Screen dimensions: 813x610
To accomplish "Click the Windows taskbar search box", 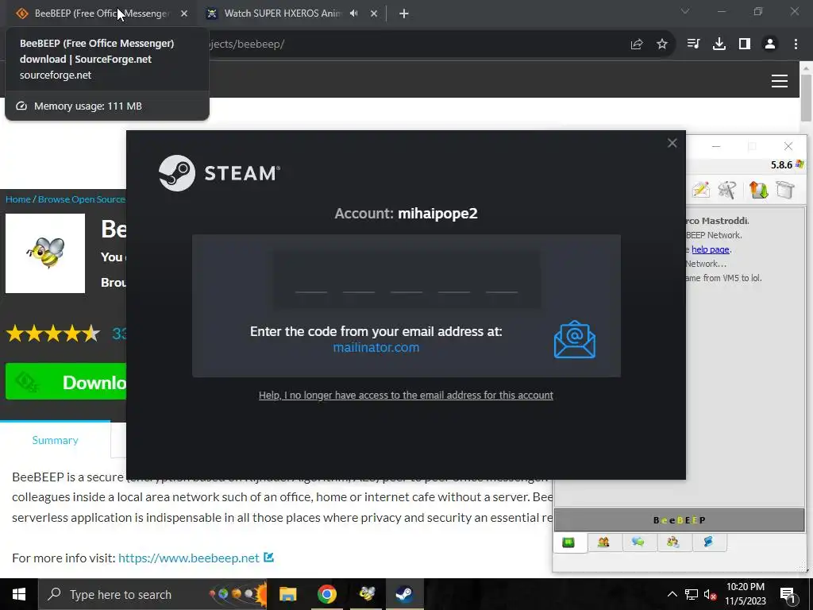I will tap(153, 594).
